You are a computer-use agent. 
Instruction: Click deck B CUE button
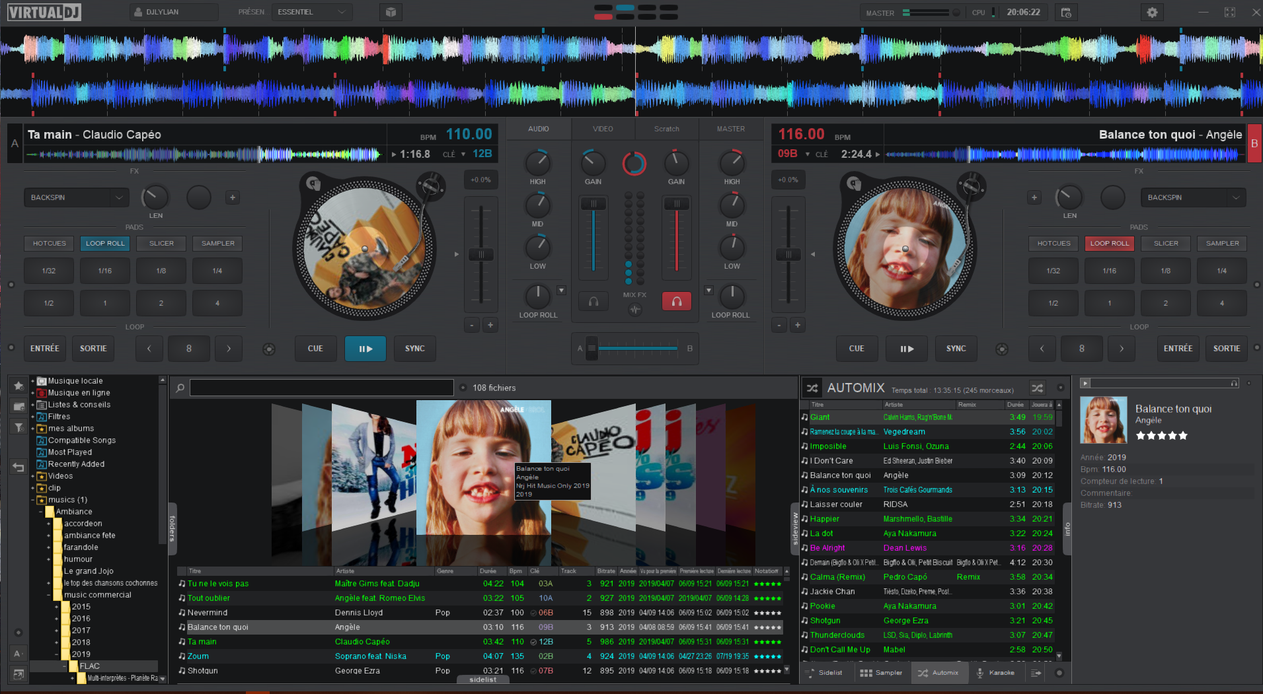(x=857, y=349)
